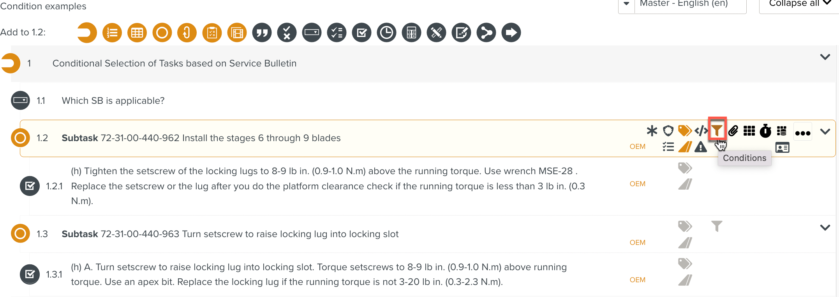Open the ellipsis more-options menu for subtask 1.2
The width and height of the screenshot is (839, 297).
pyautogui.click(x=803, y=132)
